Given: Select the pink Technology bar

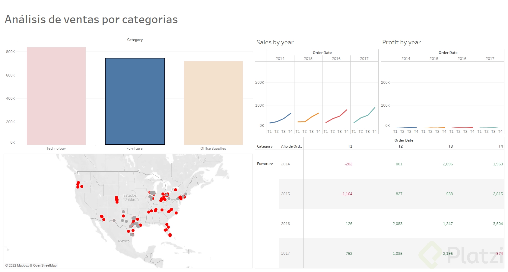Looking at the screenshot, I should [x=56, y=96].
